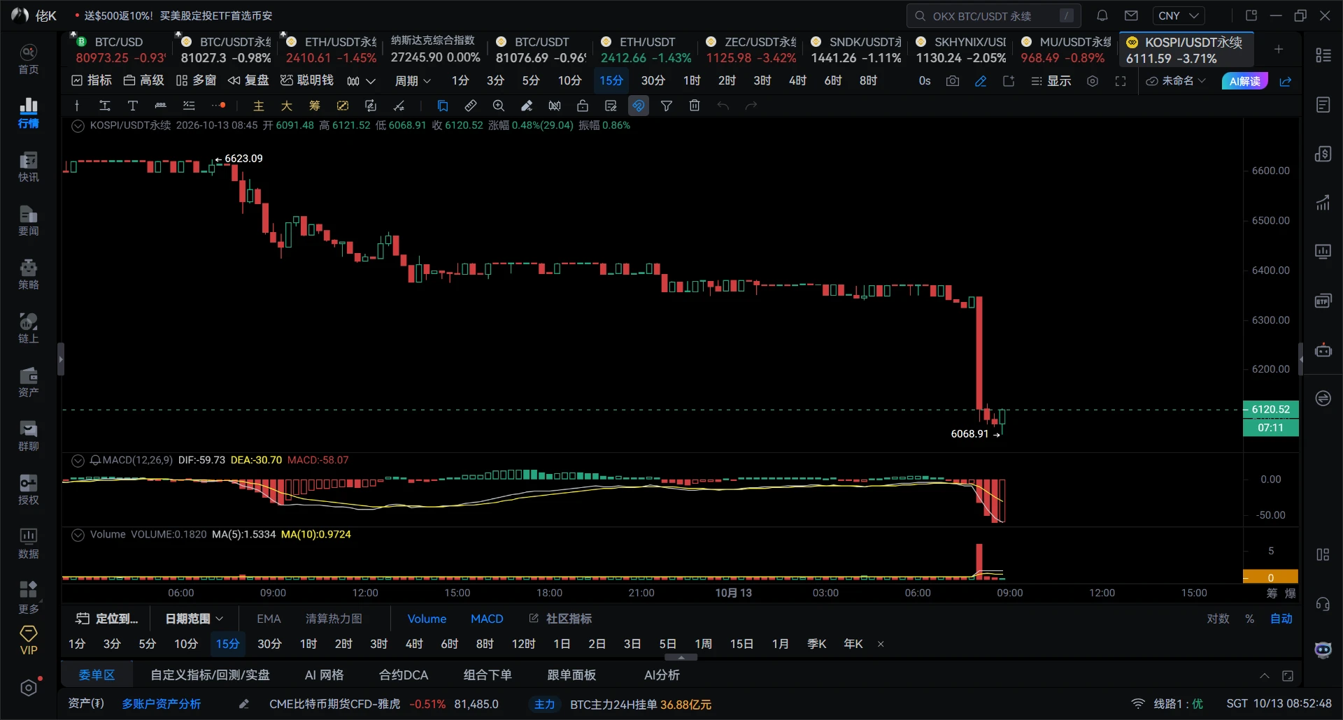Toggle 对数 logarithmic scale
Viewport: 1343px width, 720px height.
pyautogui.click(x=1218, y=619)
